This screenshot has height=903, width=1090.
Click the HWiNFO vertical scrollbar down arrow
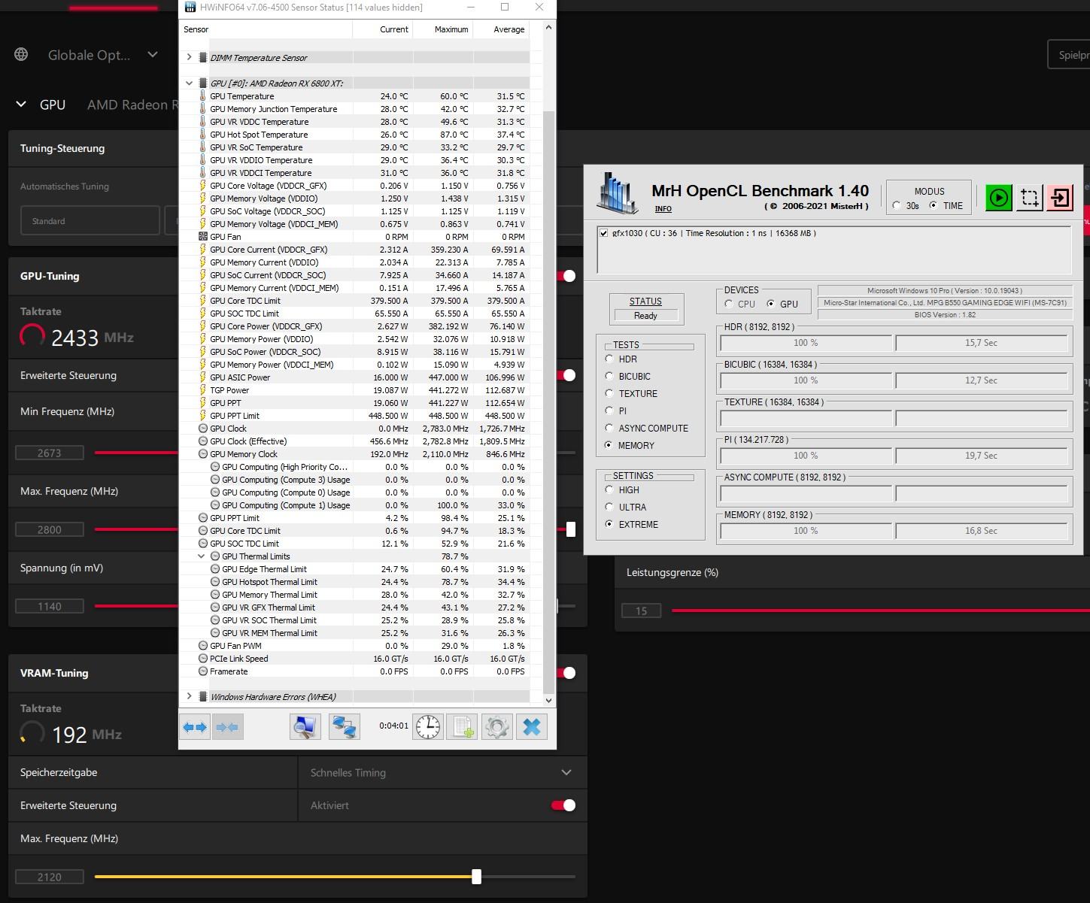tap(548, 700)
